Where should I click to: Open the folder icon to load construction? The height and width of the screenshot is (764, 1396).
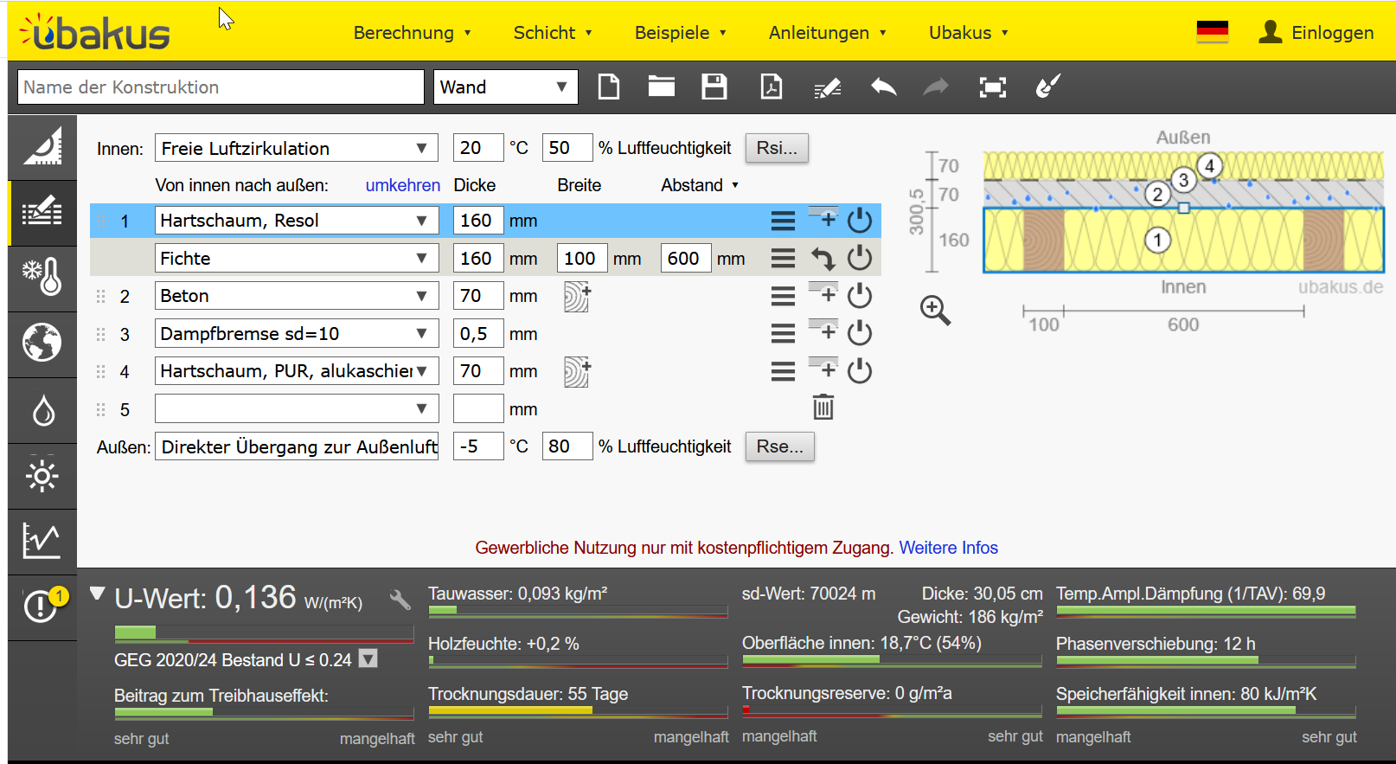661,87
